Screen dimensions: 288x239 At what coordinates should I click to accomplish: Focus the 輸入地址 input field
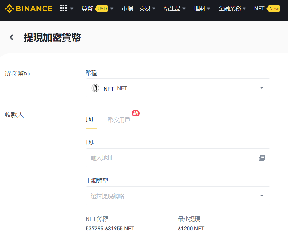pyautogui.click(x=178, y=158)
